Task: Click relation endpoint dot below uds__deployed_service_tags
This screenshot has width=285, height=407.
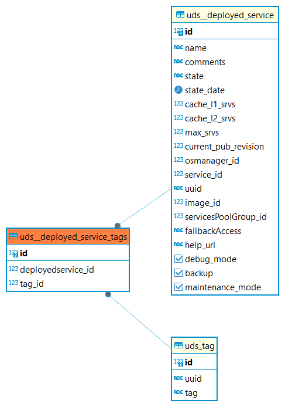Action: tap(108, 294)
